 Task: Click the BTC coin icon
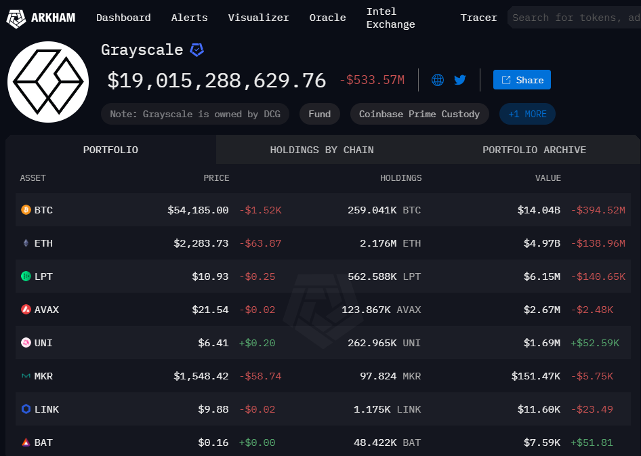tap(26, 210)
